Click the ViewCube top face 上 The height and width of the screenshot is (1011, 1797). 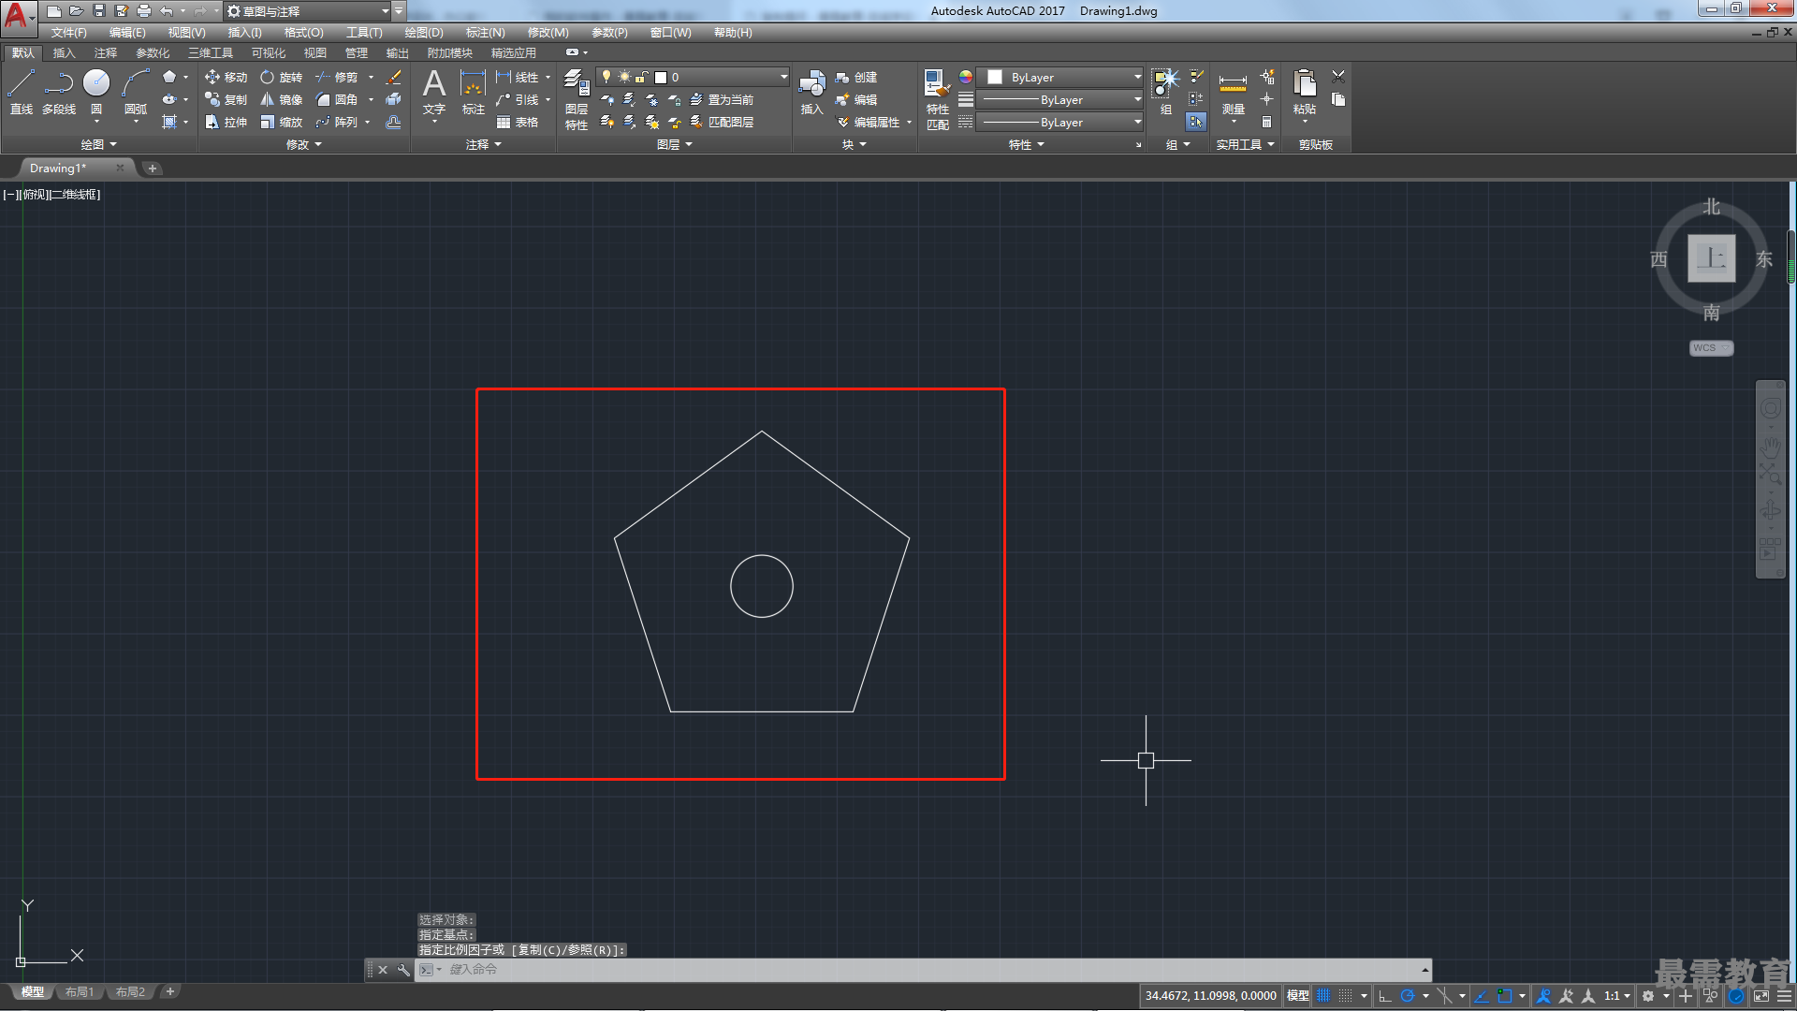click(1711, 257)
